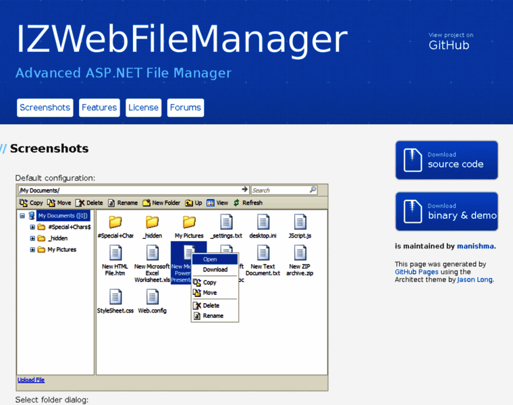Click Move in the file manager toolbar
513x405 pixels.
59,202
